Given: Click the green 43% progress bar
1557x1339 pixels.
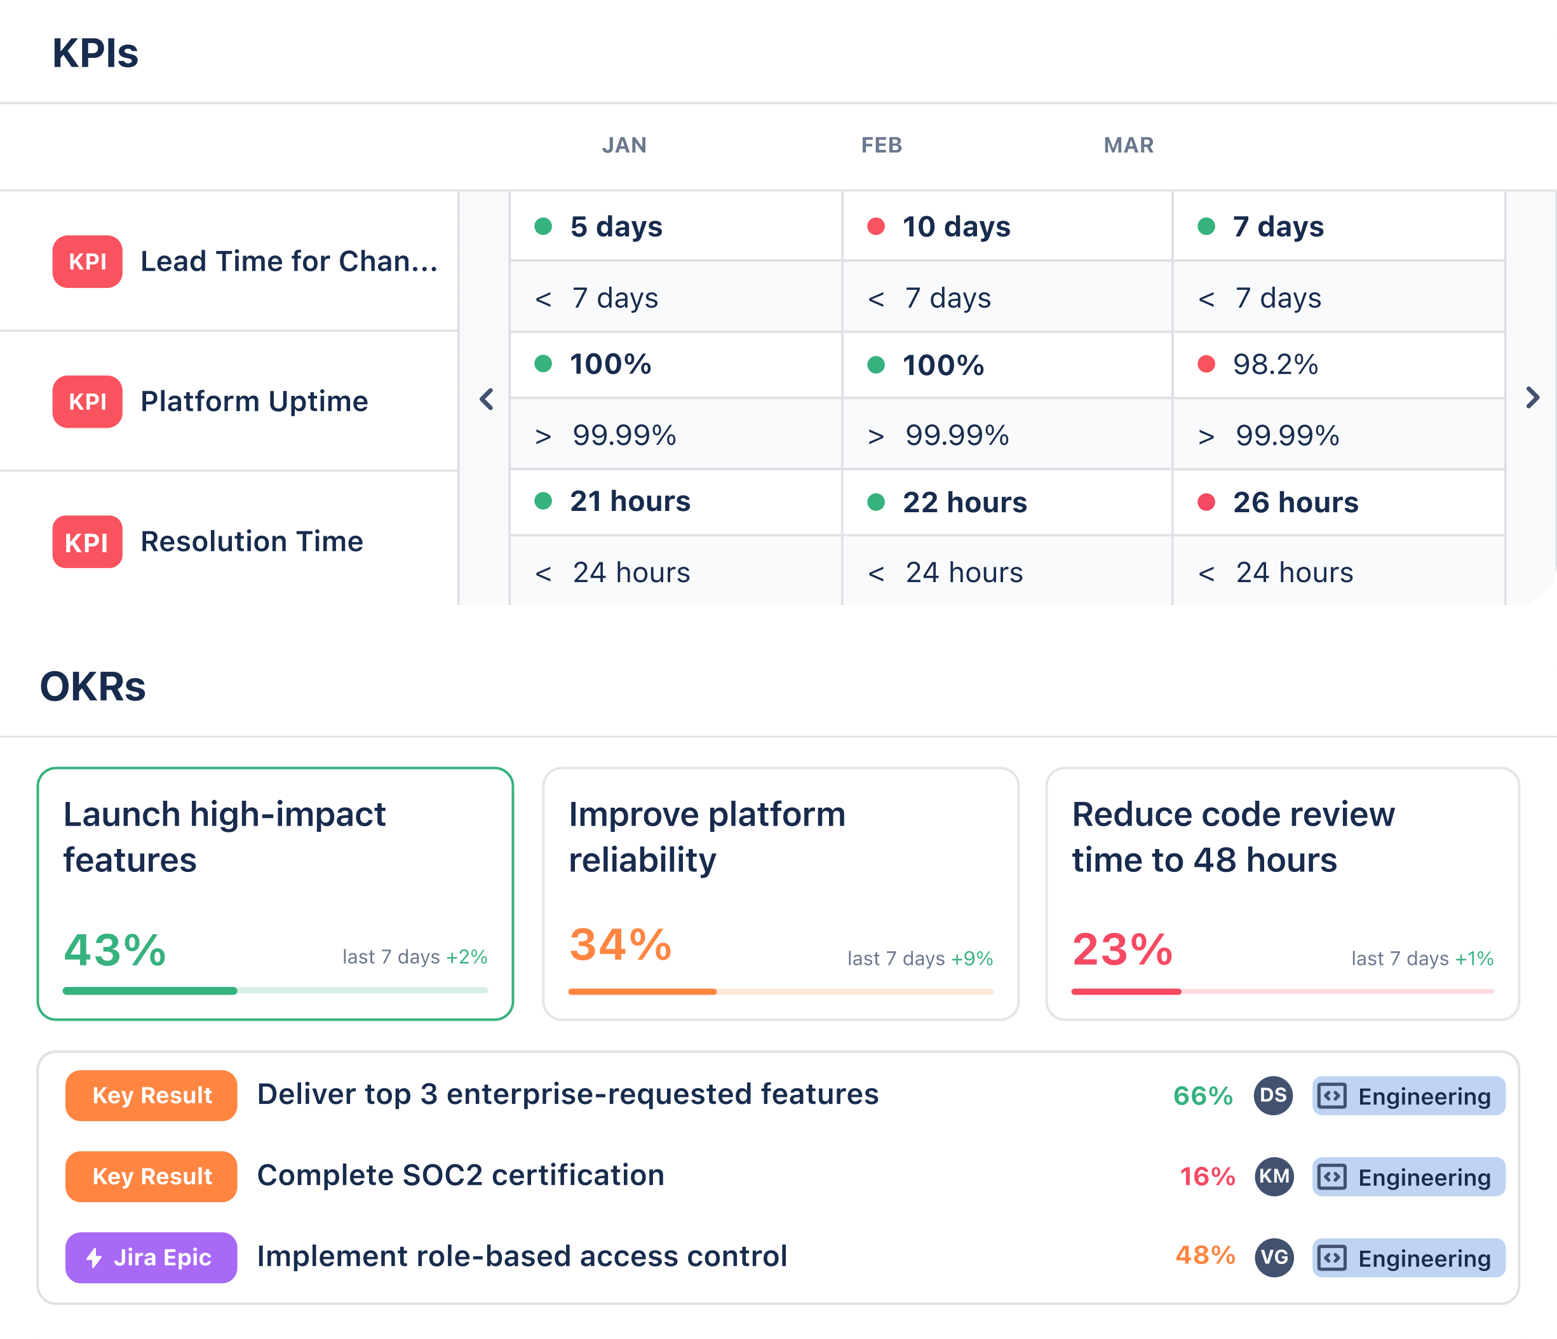Looking at the screenshot, I should 275,991.
